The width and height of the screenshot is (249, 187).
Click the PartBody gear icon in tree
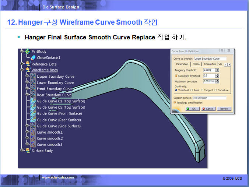tap(27, 52)
